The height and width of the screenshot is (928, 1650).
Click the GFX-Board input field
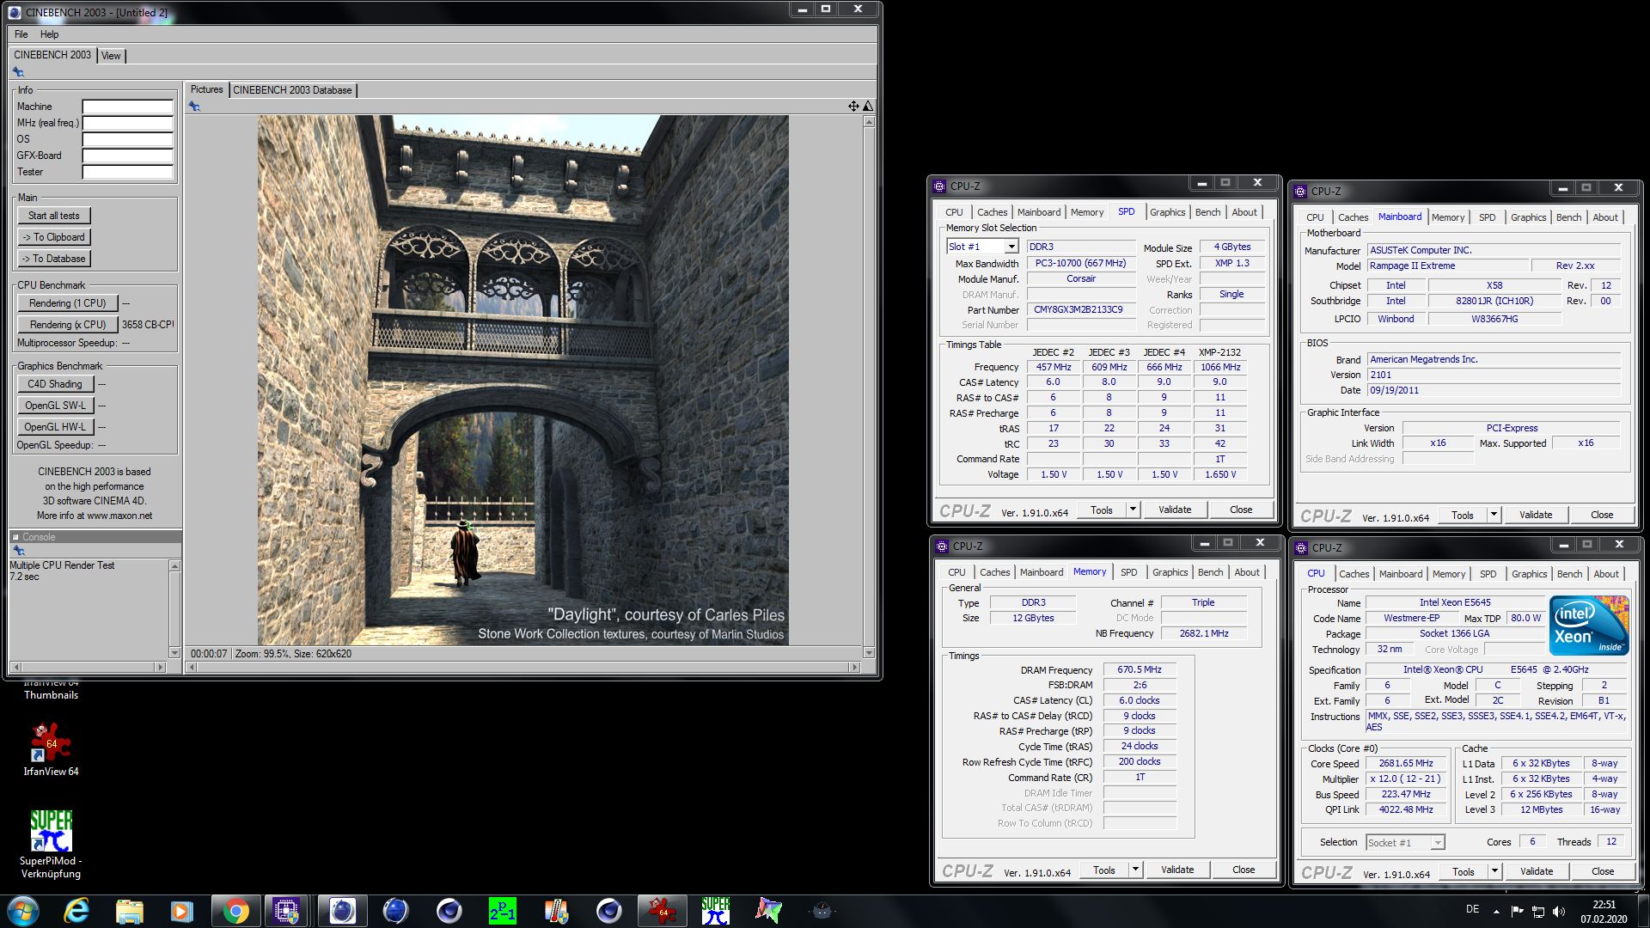pyautogui.click(x=128, y=156)
